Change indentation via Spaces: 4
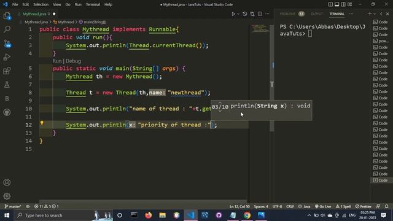This screenshot has width=393, height=221. click(x=261, y=206)
